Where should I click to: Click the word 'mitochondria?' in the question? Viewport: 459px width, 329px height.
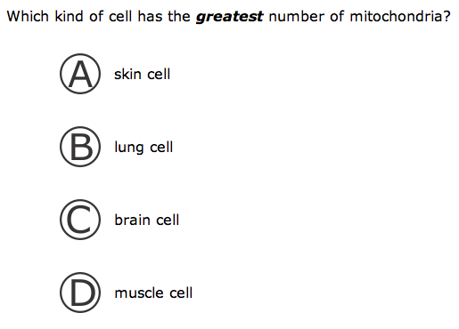[x=400, y=16]
